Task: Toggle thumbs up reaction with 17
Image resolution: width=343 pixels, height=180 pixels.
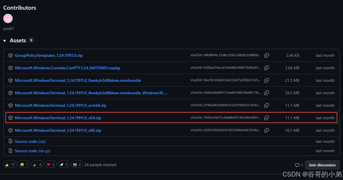Action: [10, 165]
